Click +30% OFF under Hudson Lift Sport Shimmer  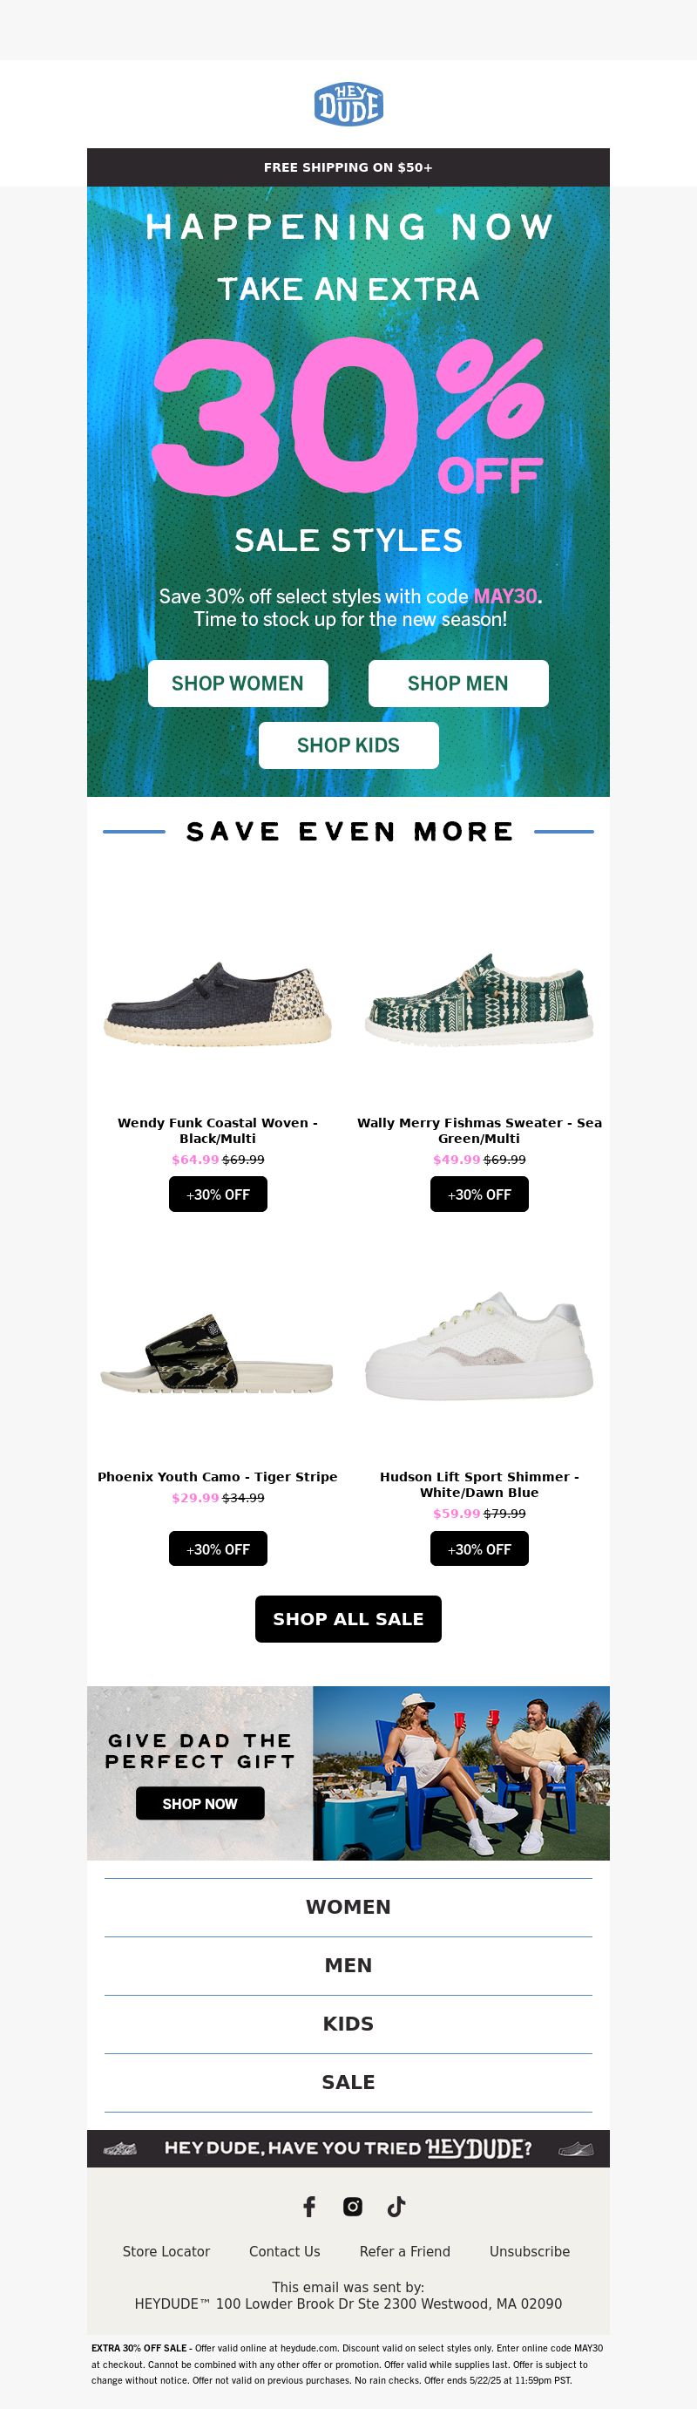point(479,1548)
